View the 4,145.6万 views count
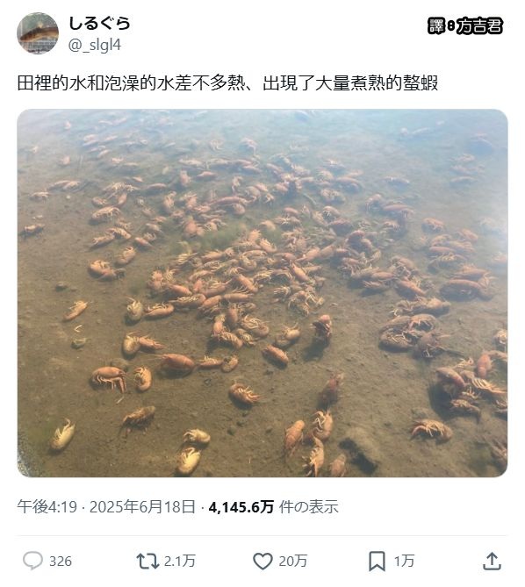525x587 pixels. point(241,507)
